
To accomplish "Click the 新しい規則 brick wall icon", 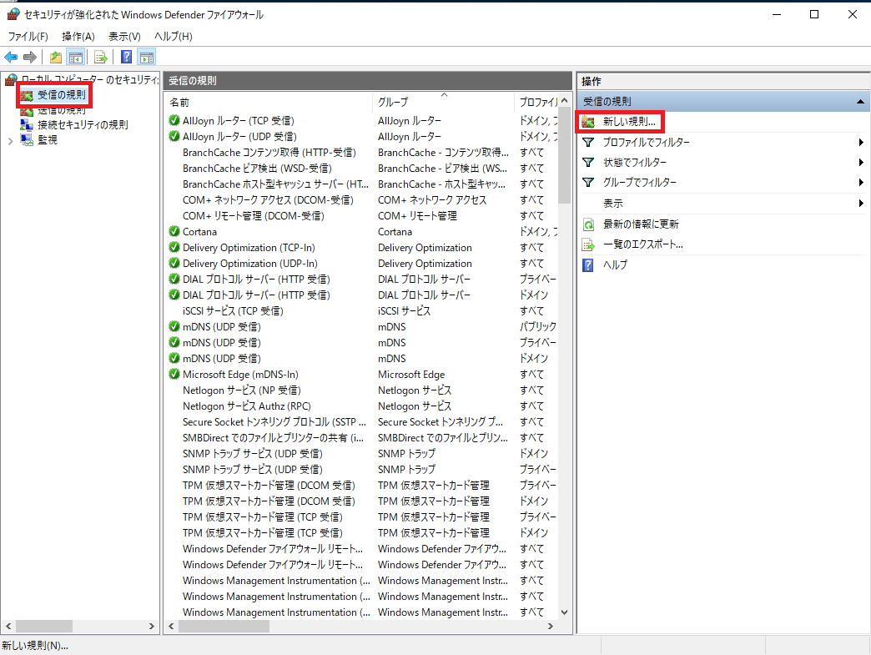I will (x=588, y=122).
